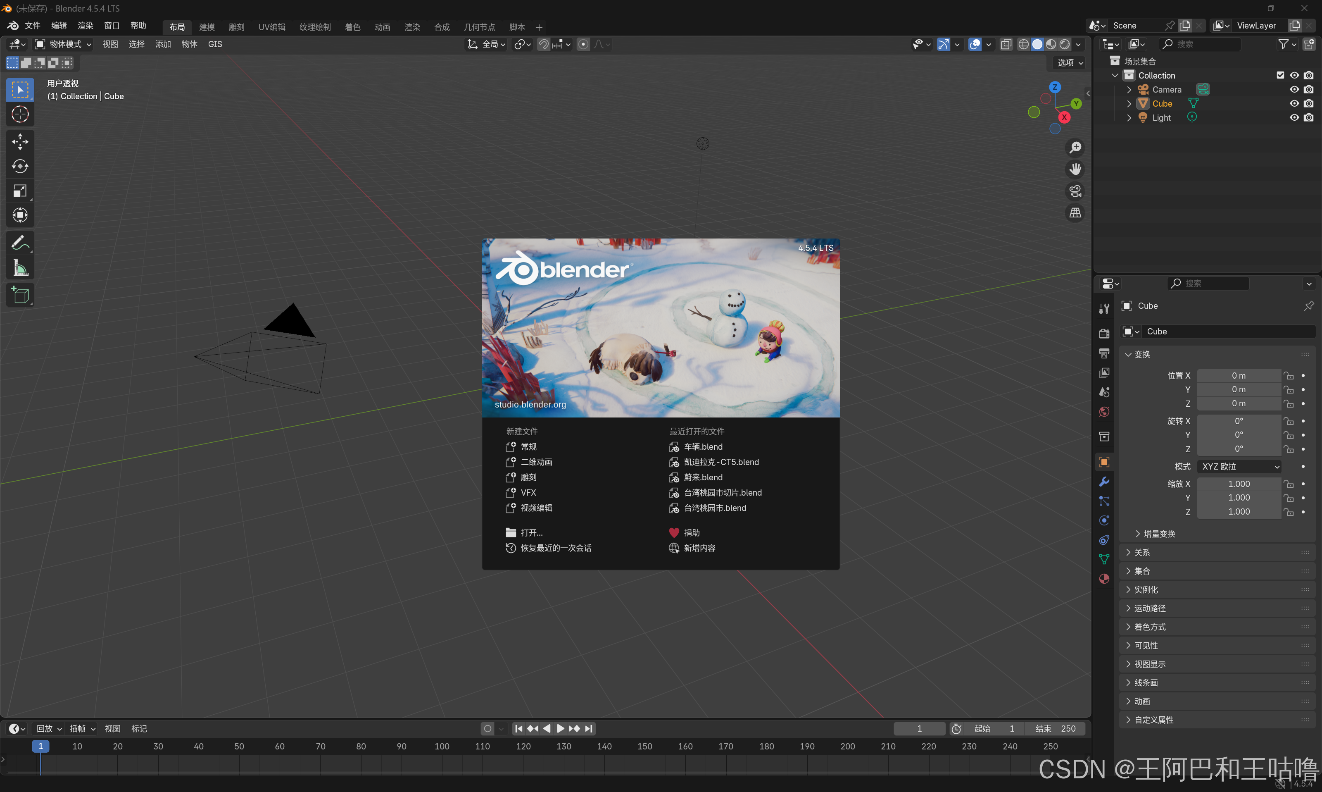The image size is (1322, 792).
Task: Select the Move tool
Action: [x=20, y=141]
